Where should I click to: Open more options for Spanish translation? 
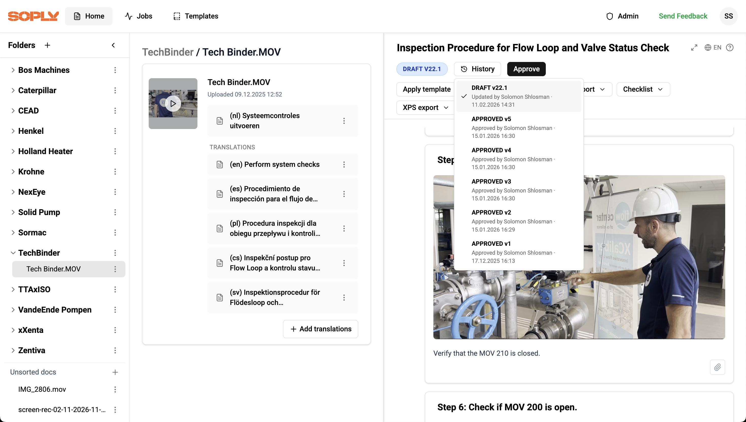(x=344, y=194)
